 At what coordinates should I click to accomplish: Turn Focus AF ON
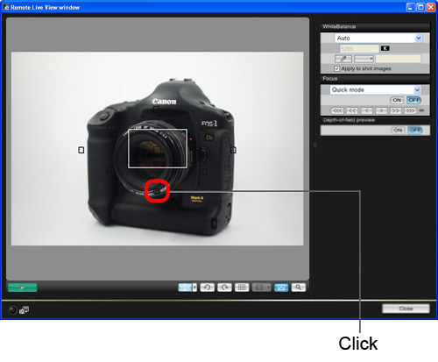[x=397, y=100]
